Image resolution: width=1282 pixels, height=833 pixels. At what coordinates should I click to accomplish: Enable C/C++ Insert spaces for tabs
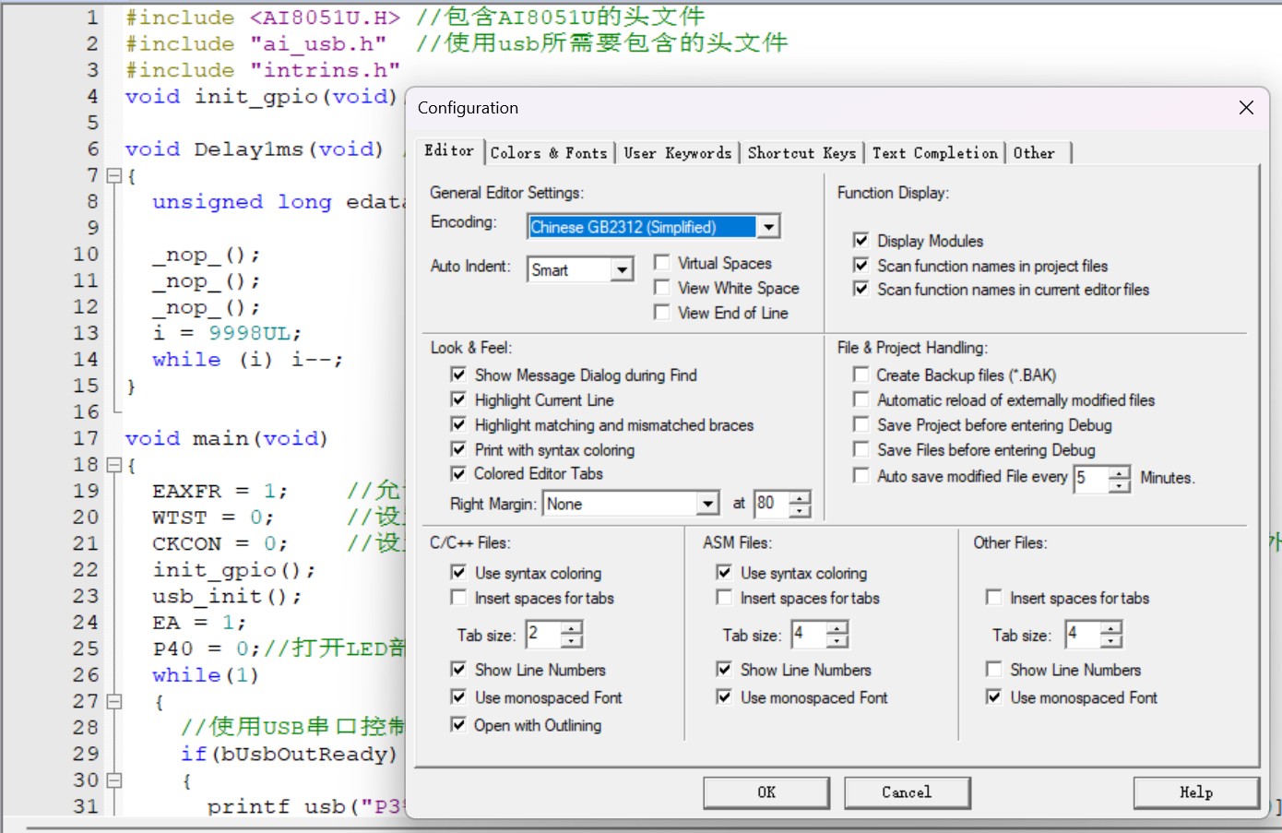(x=458, y=598)
